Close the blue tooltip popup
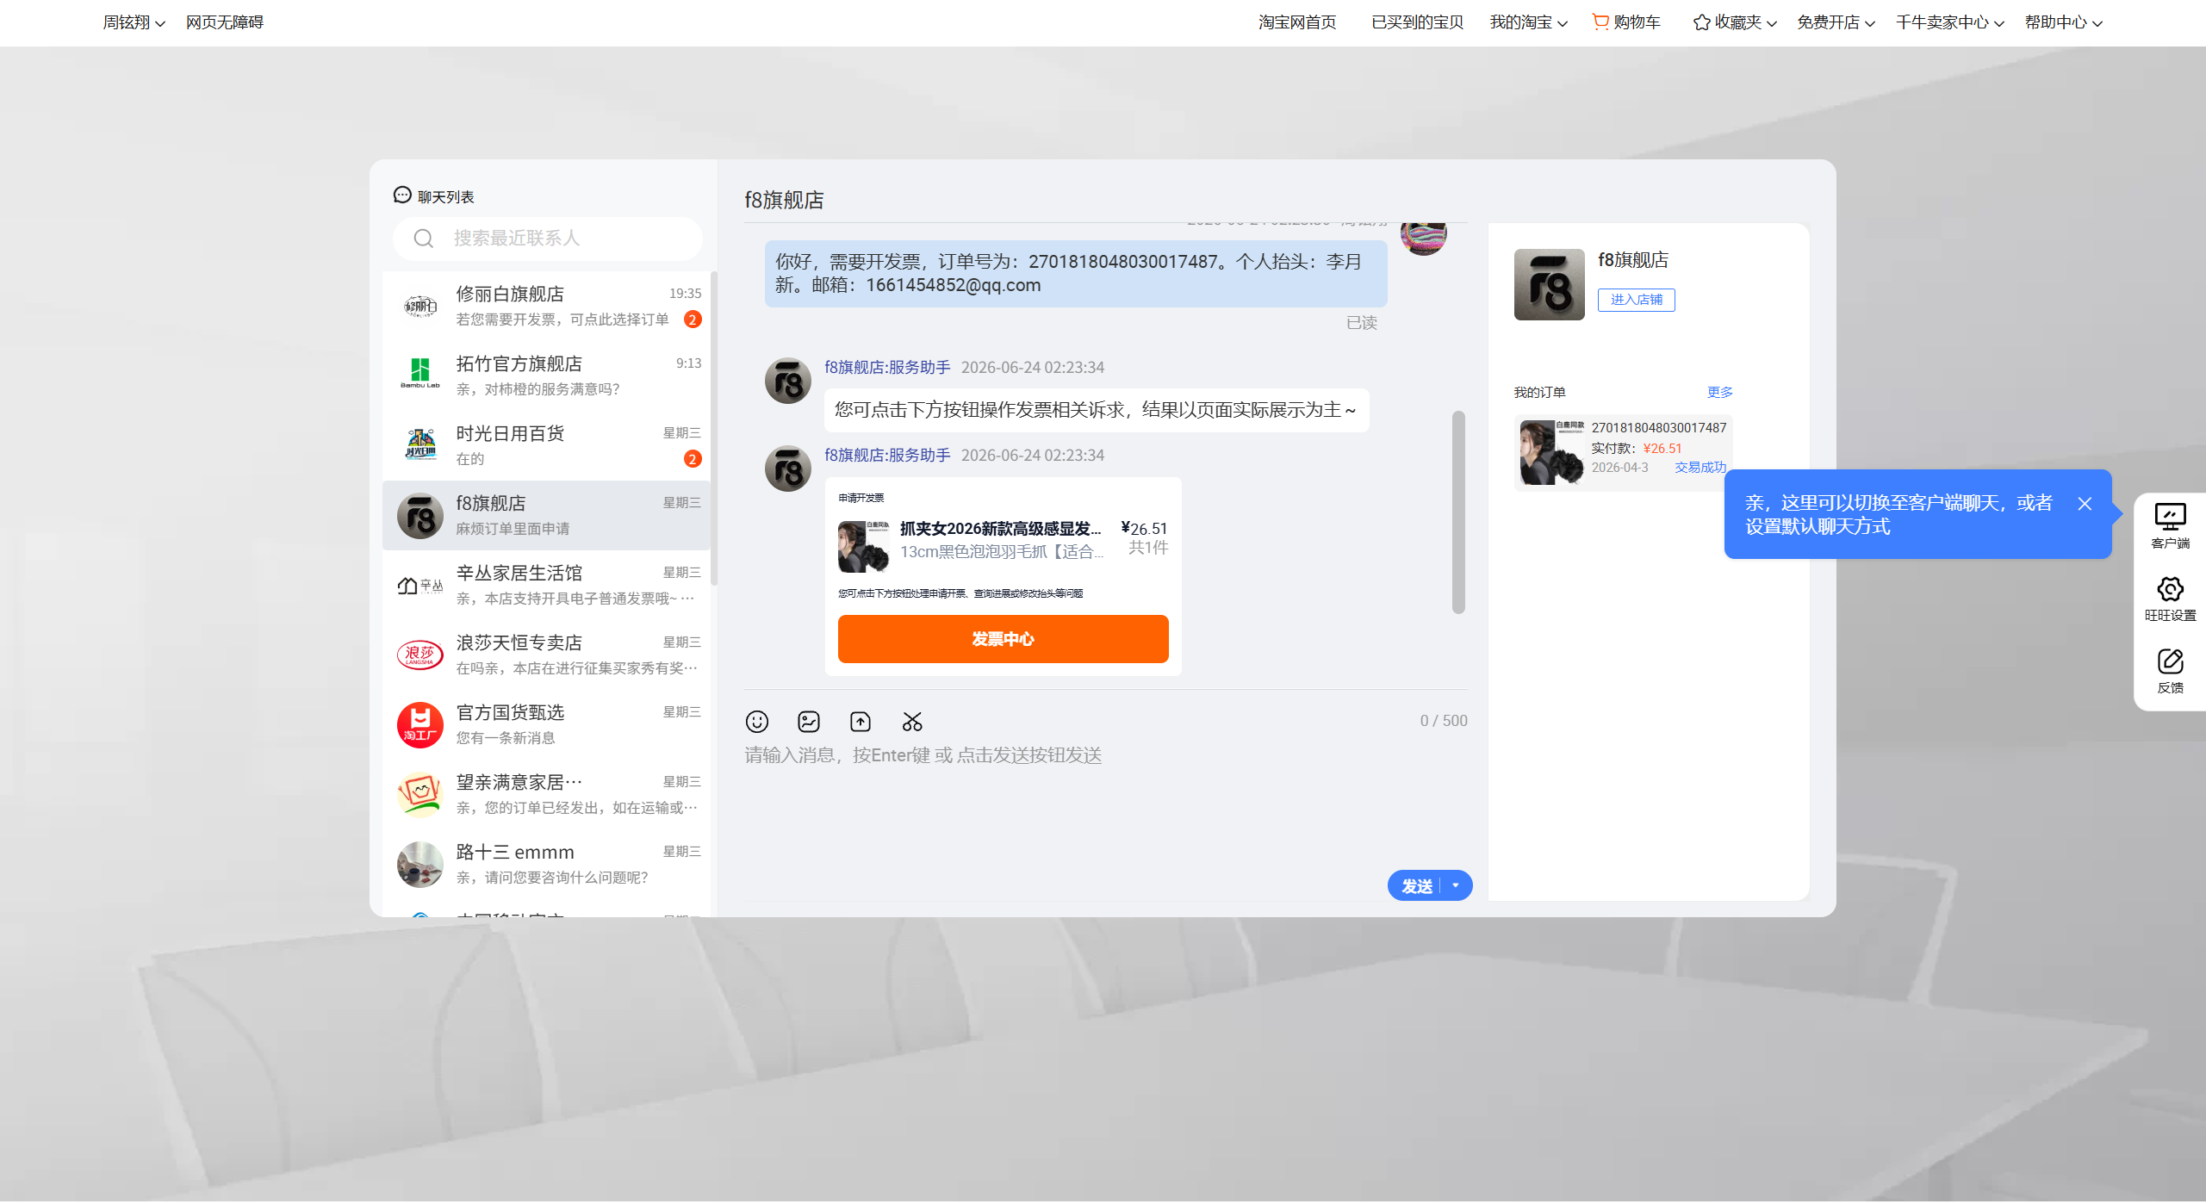Viewport: 2206px width, 1204px height. click(x=2085, y=504)
